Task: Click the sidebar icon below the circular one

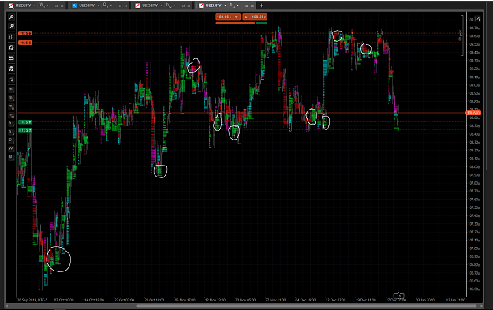Action: (11, 58)
